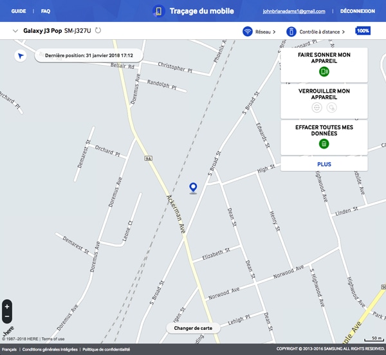Expand the device list chevron beside Galaxy J3 Pop
Viewport: 386px width, 355px height.
(x=15, y=31)
